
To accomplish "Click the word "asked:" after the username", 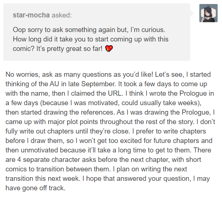I will click(63, 15).
